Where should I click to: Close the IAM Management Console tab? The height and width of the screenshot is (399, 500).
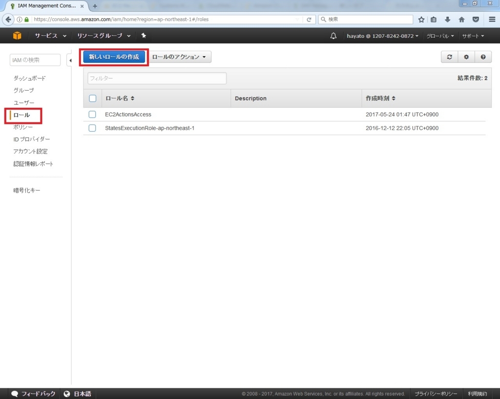[82, 6]
